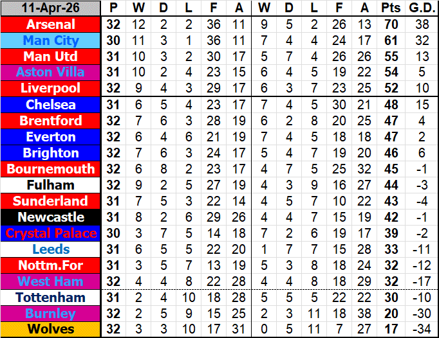Select the Crystal Palace team cell

click(x=51, y=233)
